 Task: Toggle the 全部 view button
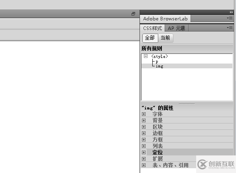[150, 38]
